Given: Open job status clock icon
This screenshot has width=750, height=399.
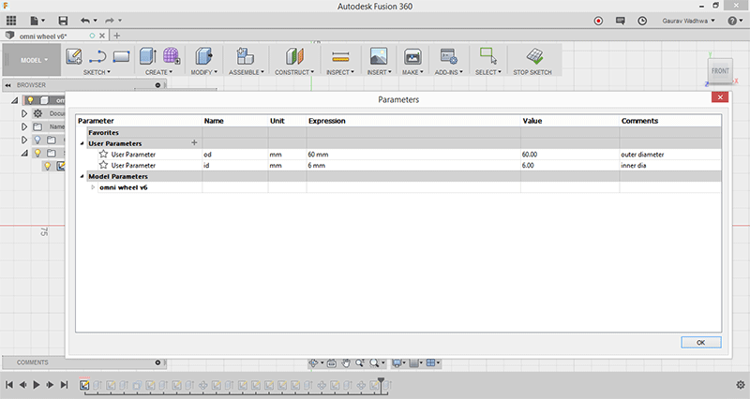Looking at the screenshot, I should (642, 21).
